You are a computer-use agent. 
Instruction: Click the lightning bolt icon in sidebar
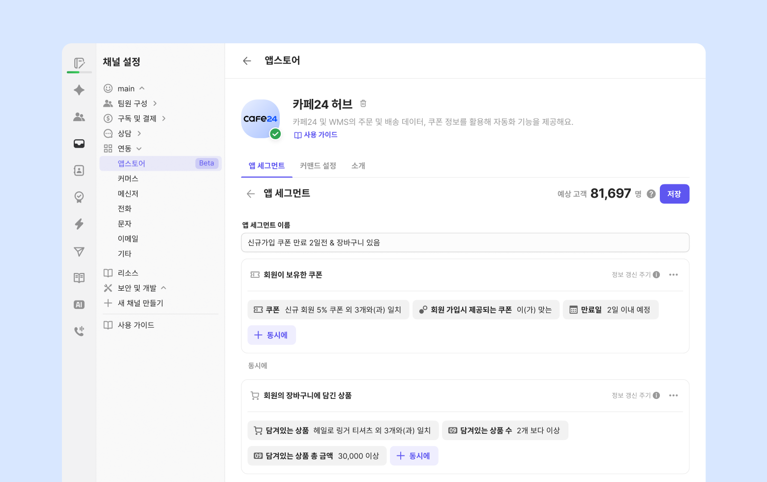pos(79,224)
